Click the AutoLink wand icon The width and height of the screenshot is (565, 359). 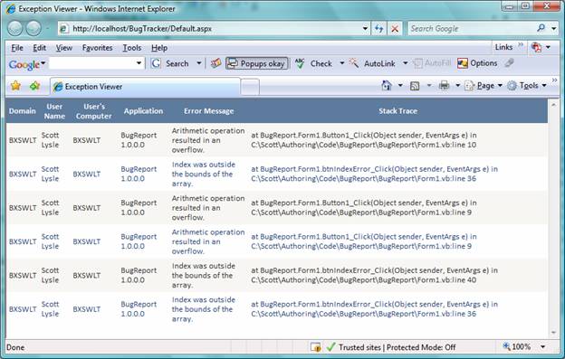[353, 63]
